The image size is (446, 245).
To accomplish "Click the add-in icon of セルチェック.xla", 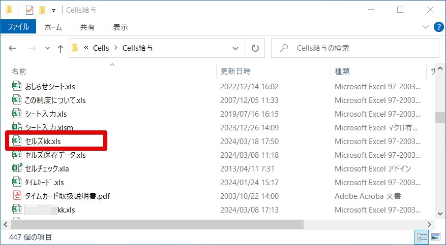I will (17, 168).
